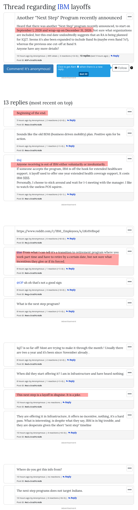Jump to the 13 replies link in the post footer
Screen dimensions: 138x510
[85, 56]
